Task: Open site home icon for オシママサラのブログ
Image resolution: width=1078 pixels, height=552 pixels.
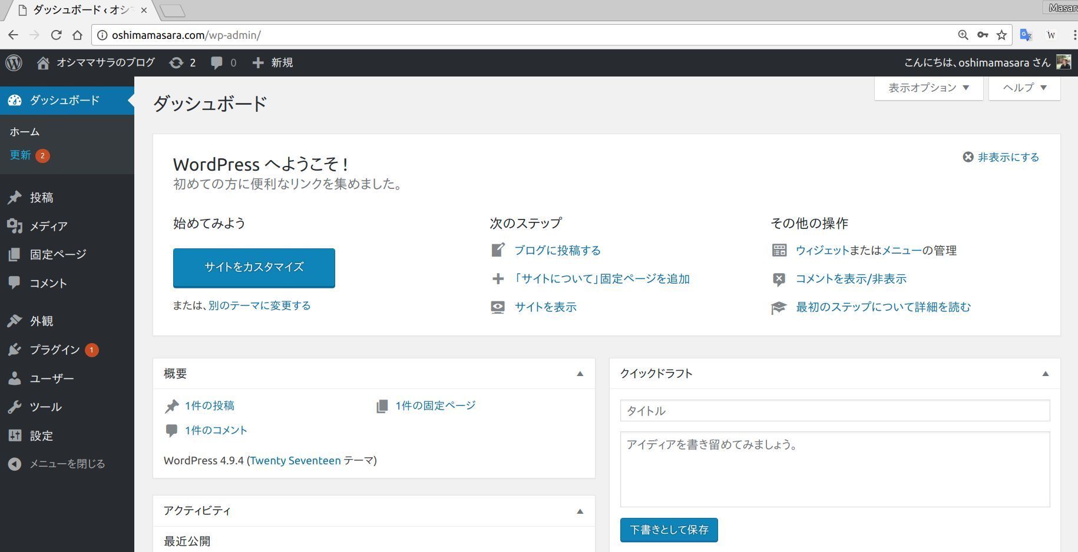Action: (43, 62)
